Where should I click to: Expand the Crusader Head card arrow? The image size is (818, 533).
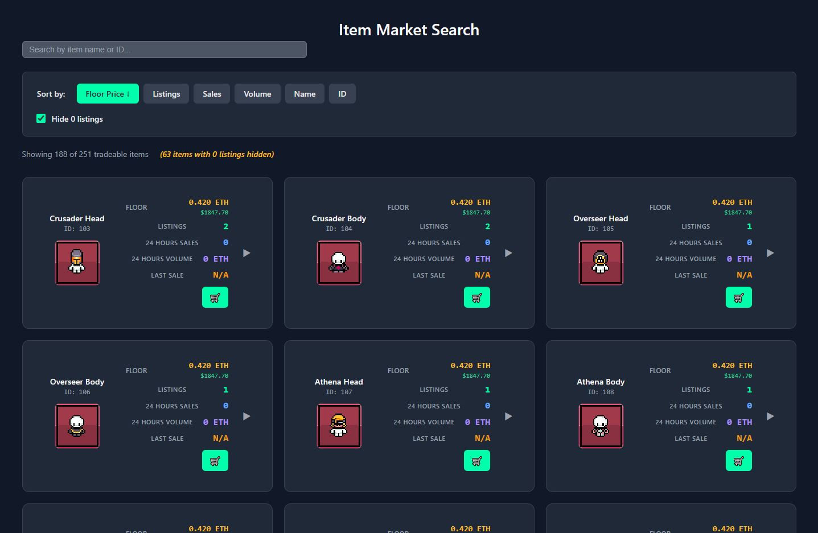click(246, 253)
